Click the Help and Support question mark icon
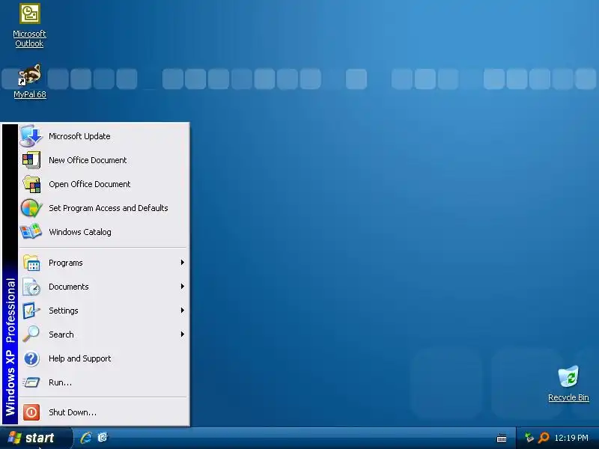Viewport: 599px width, 449px height. (31, 358)
